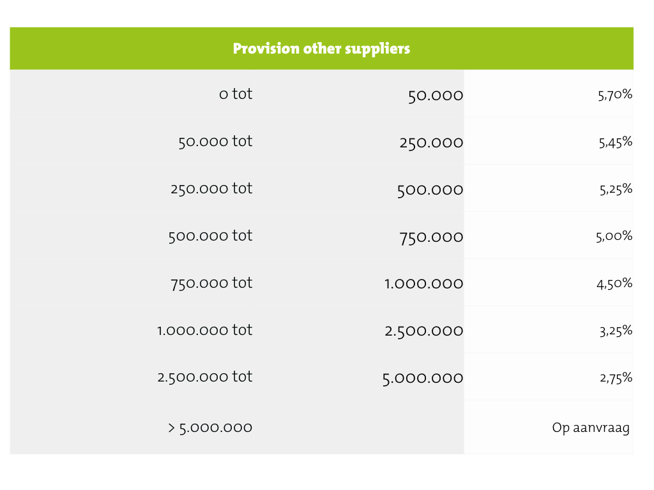
Task: Select the "750.000 tot" range cell
Action: pyautogui.click(x=211, y=283)
